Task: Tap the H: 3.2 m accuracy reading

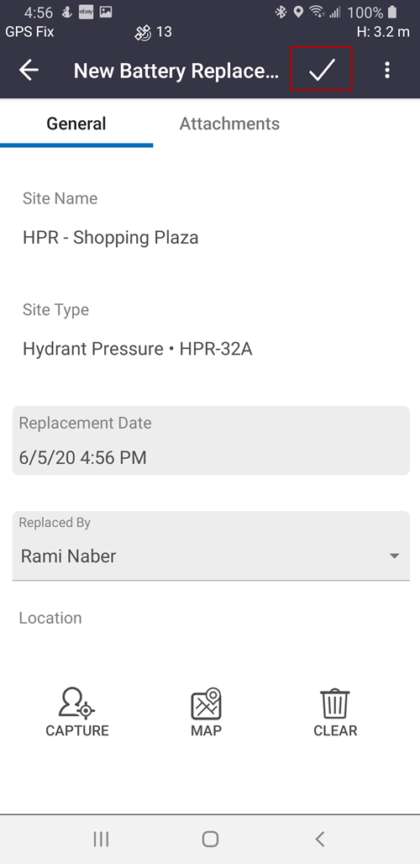Action: point(383,32)
